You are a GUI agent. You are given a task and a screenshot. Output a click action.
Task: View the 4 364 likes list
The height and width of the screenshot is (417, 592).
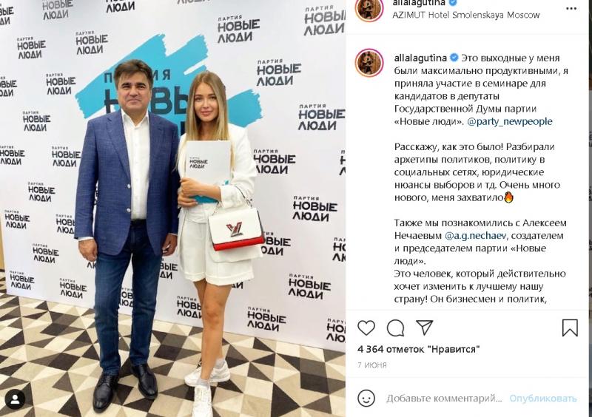tap(418, 350)
